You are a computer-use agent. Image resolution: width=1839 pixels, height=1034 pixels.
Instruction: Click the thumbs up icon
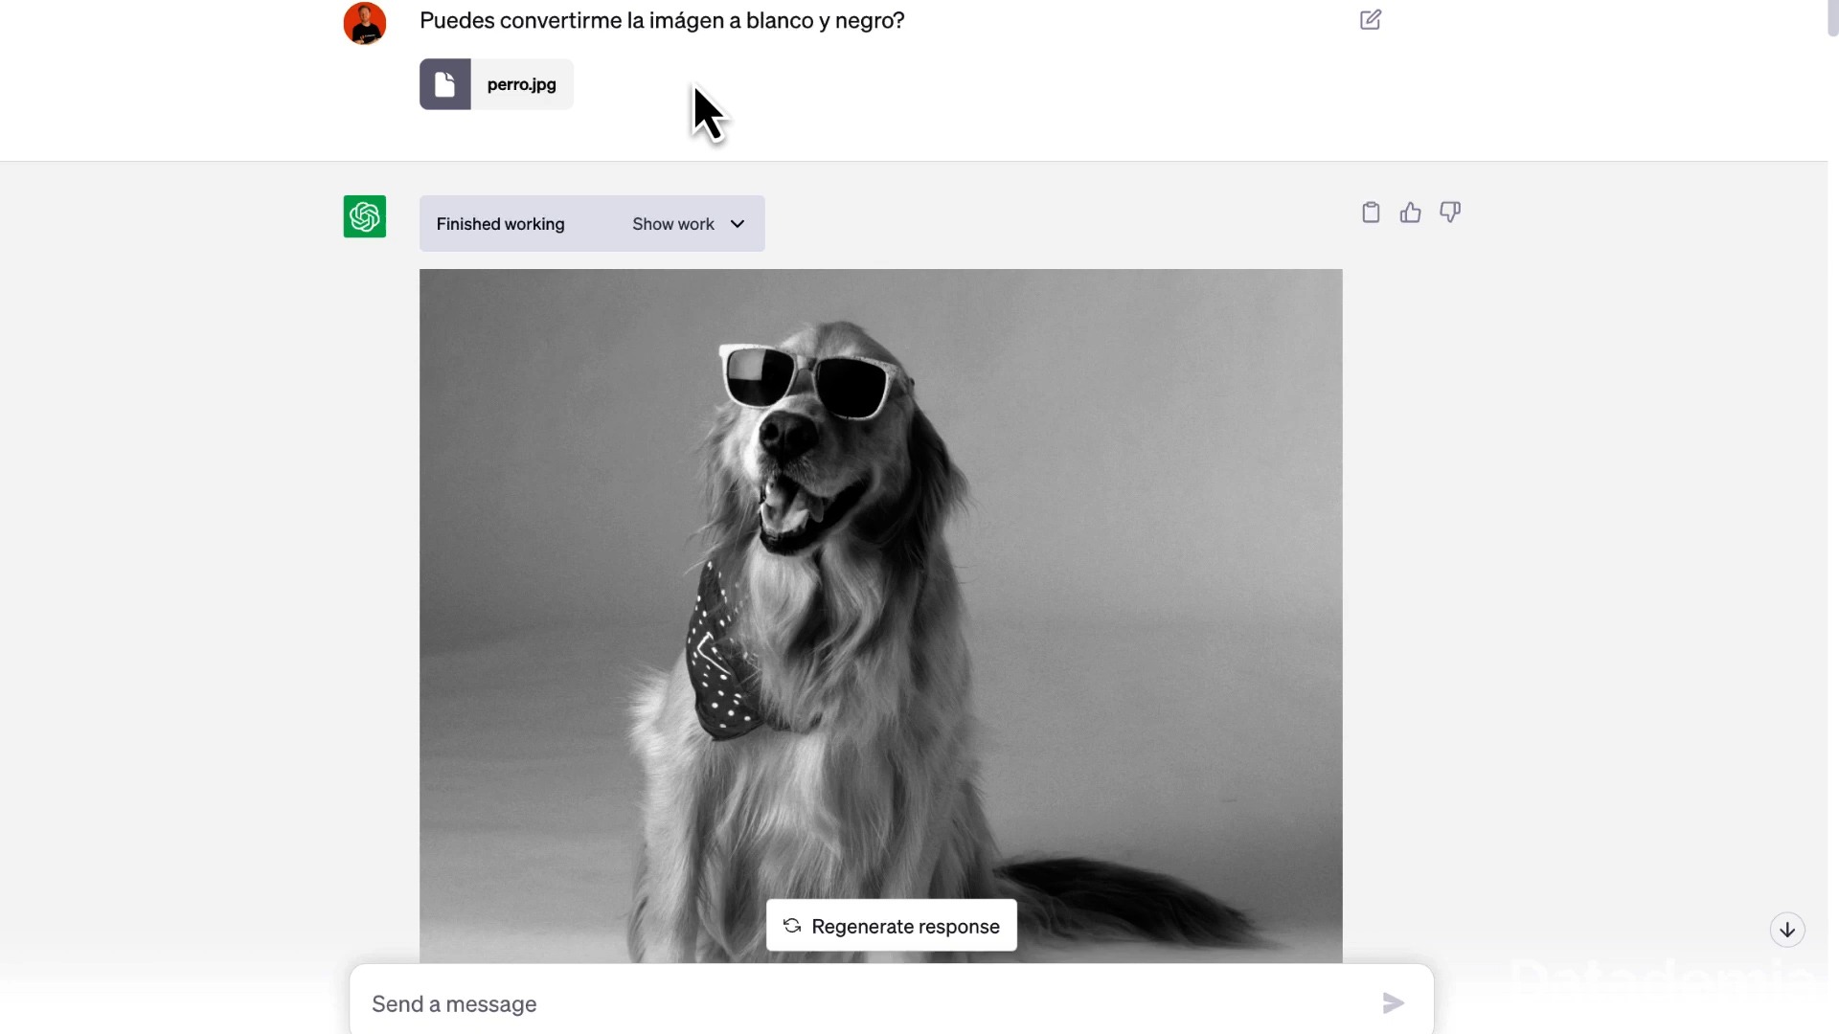click(1410, 213)
